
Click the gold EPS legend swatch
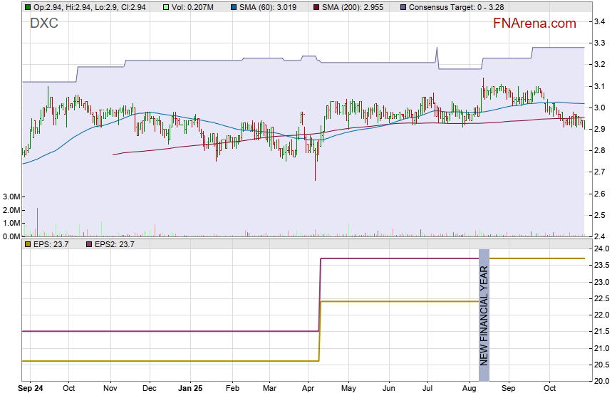click(x=28, y=244)
